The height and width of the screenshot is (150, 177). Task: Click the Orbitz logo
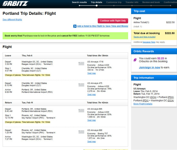pos(15,4)
